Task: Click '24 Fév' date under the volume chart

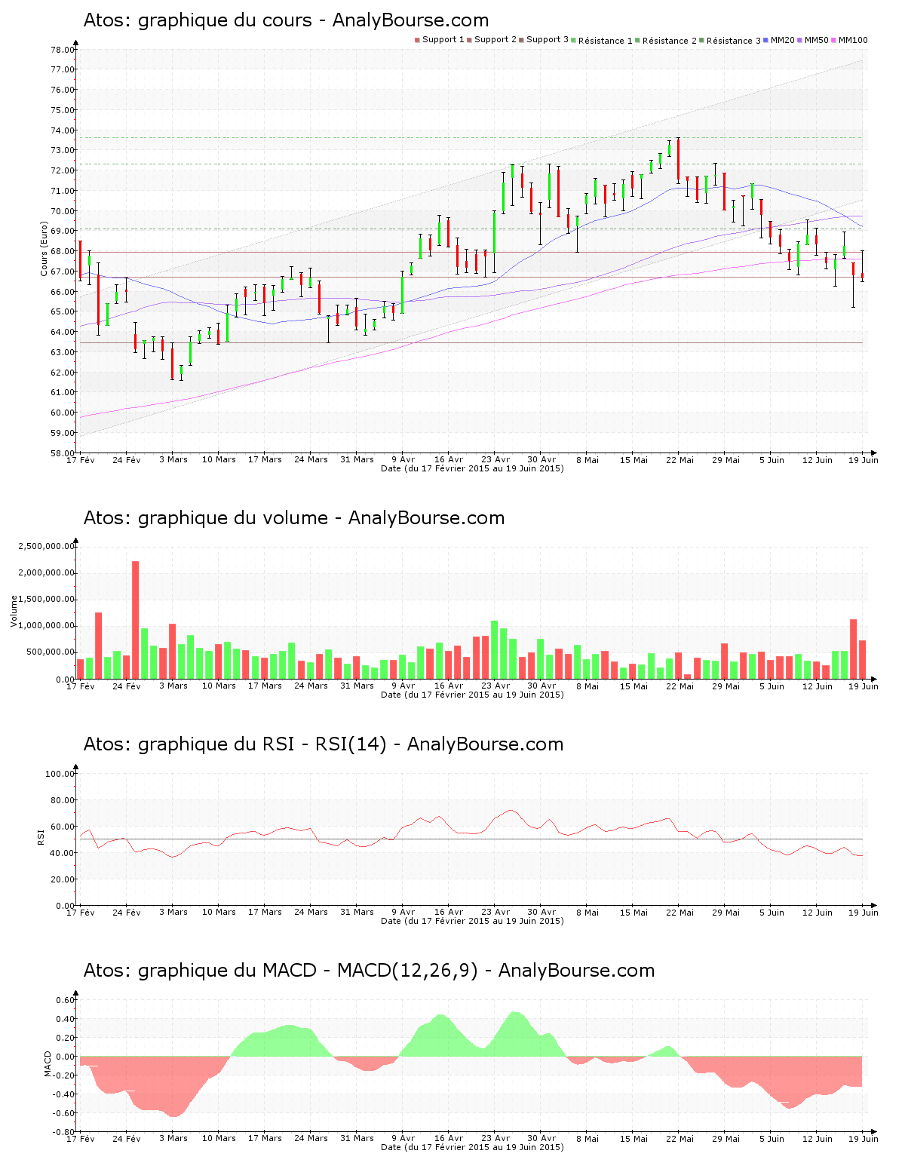Action: 127,686
